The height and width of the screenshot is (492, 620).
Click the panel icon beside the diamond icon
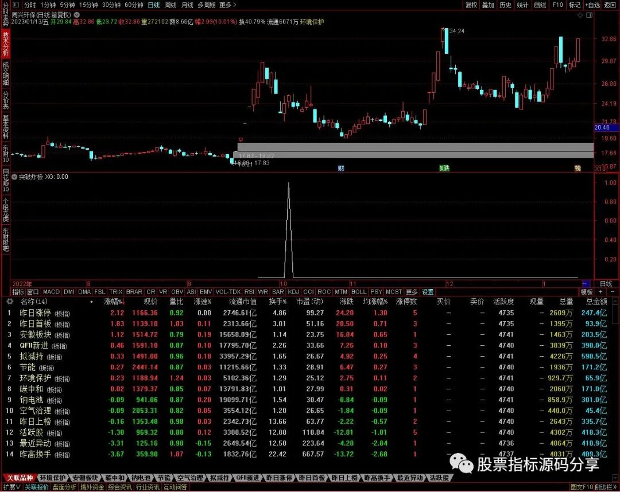[x=589, y=15]
